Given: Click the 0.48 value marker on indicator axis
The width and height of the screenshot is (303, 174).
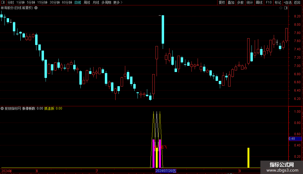Looking at the screenshot, I should coord(295,139).
